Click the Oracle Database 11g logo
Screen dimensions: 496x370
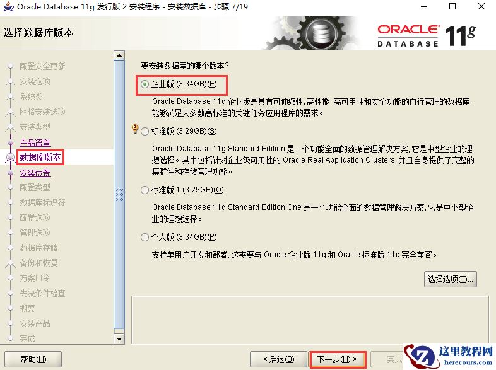[427, 36]
